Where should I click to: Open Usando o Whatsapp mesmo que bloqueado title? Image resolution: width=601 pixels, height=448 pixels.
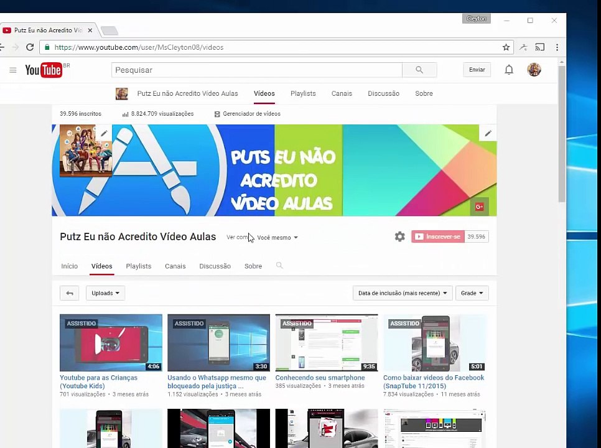tap(217, 381)
